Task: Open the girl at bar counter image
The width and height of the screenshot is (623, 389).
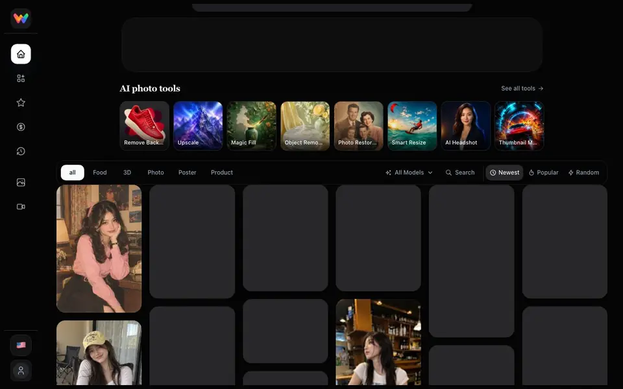Action: click(378, 342)
